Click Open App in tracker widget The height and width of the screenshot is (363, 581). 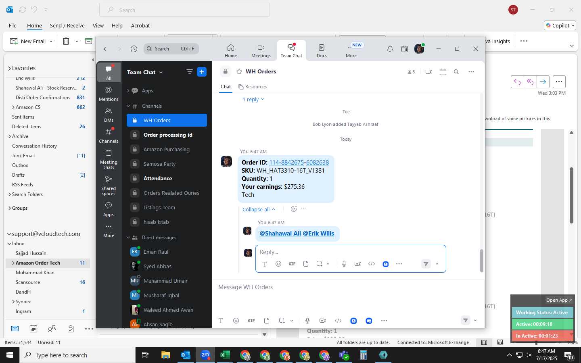(x=559, y=300)
